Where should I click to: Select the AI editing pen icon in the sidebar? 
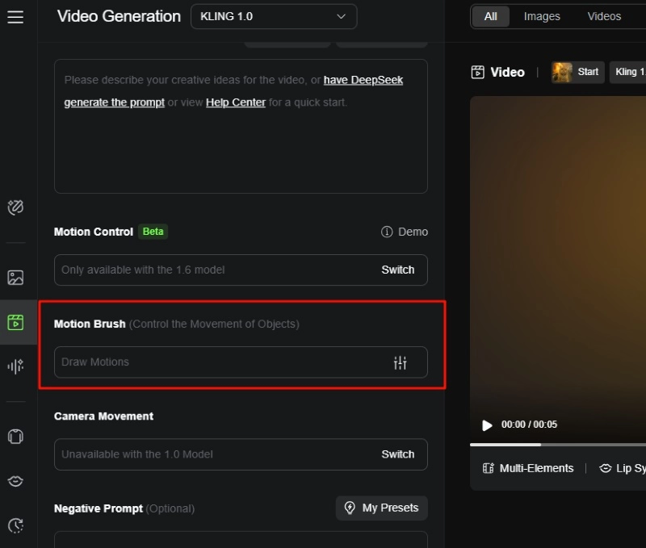(x=15, y=207)
